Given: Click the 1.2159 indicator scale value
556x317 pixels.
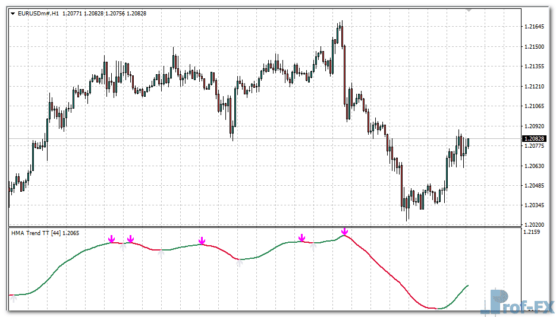Looking at the screenshot, I should pos(533,232).
